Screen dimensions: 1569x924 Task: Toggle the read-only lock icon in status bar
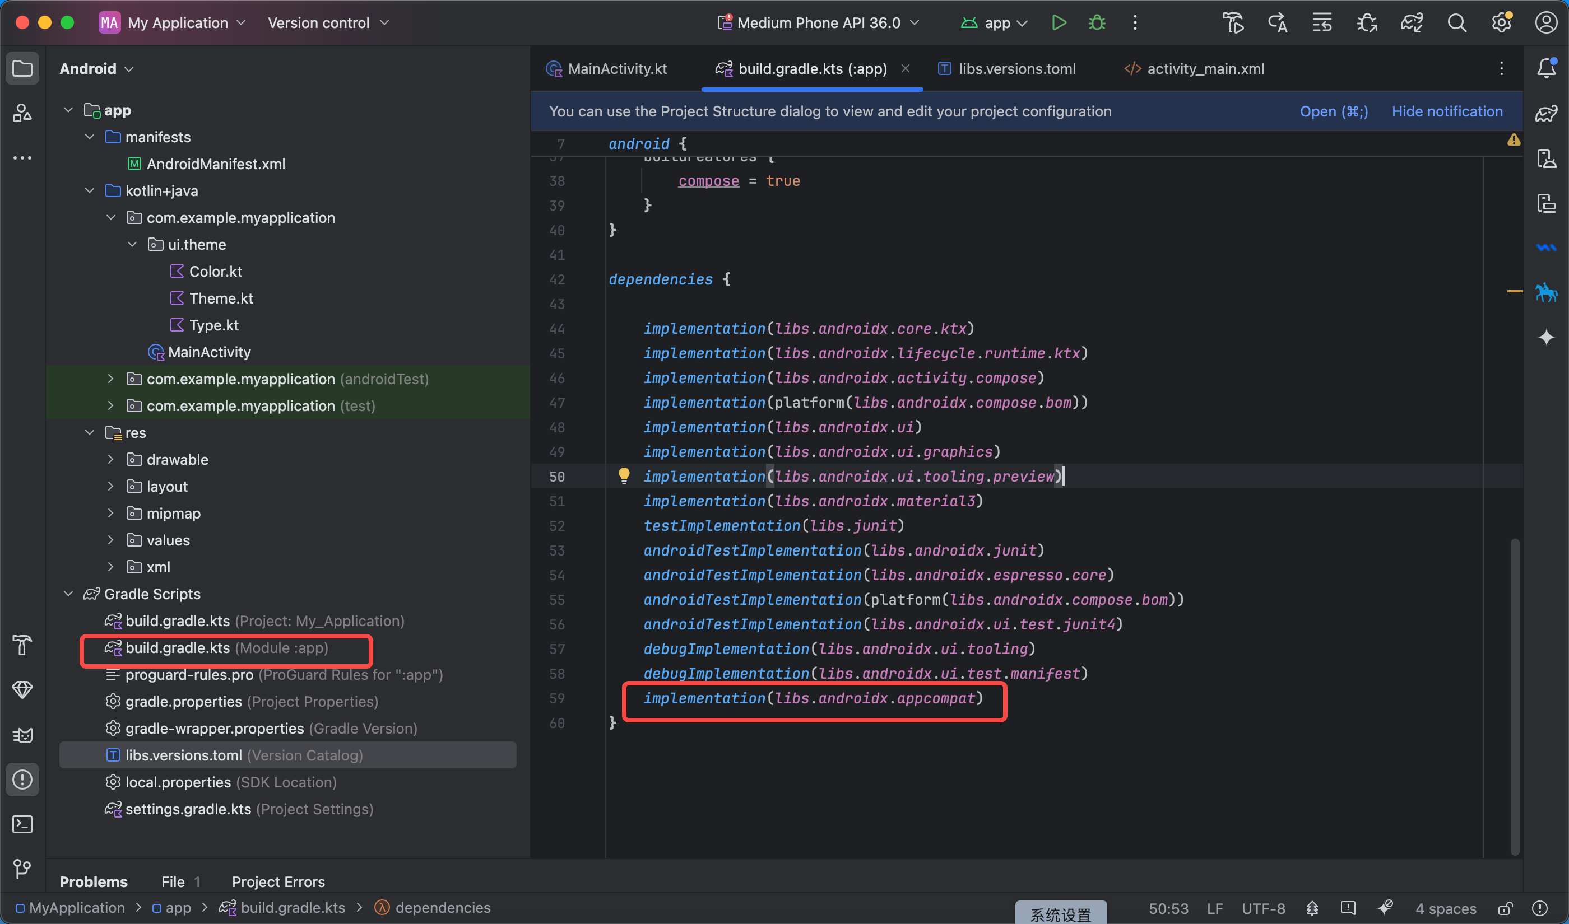(x=1505, y=908)
